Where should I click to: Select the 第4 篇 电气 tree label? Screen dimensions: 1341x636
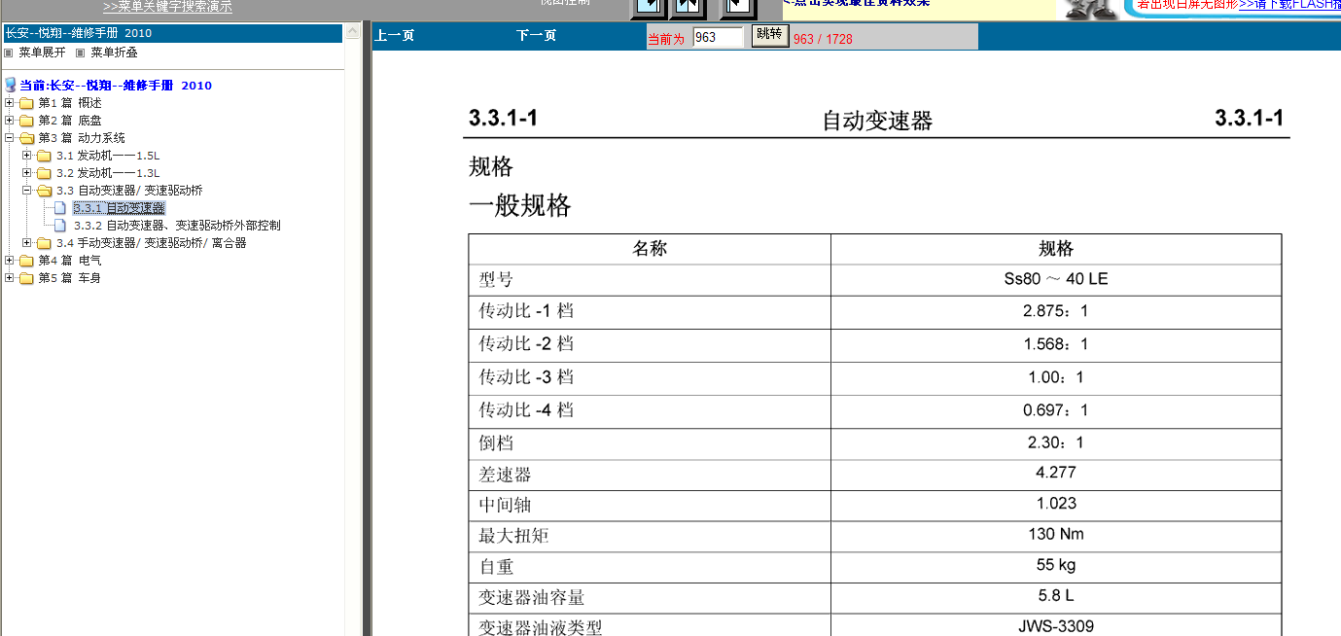coord(70,261)
